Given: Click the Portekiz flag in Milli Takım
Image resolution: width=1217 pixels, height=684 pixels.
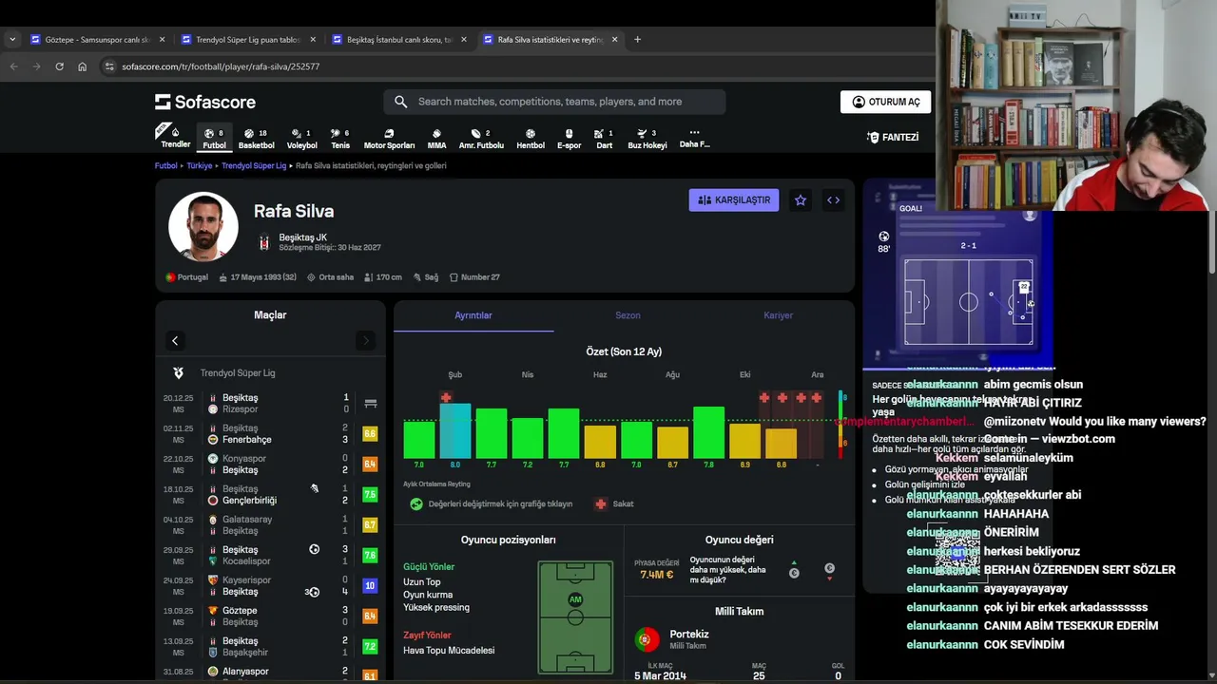Looking at the screenshot, I should click(x=647, y=639).
